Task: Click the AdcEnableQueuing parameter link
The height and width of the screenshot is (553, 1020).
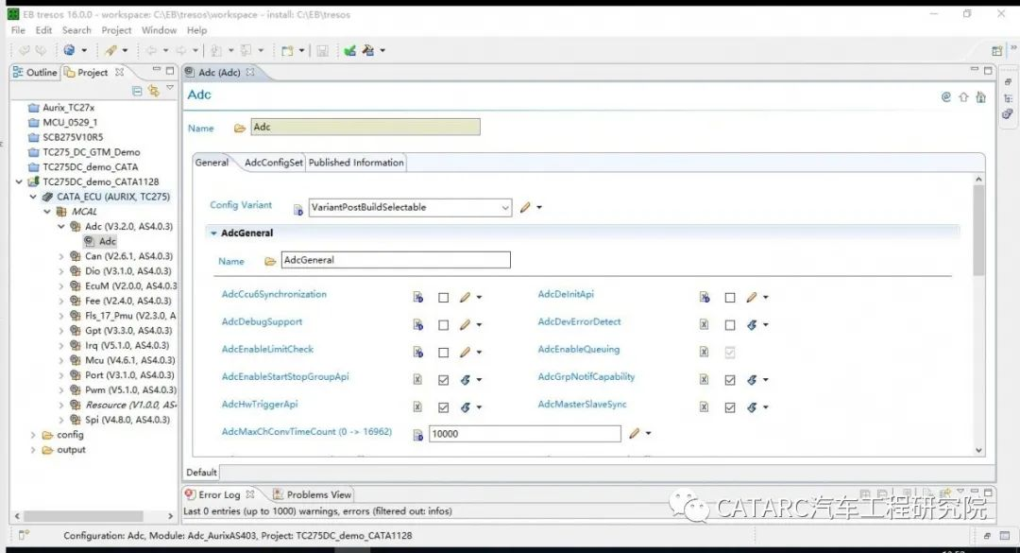Action: (578, 349)
